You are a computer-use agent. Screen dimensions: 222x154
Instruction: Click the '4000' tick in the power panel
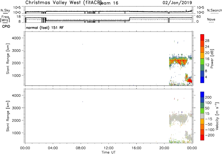[x=16, y=38]
